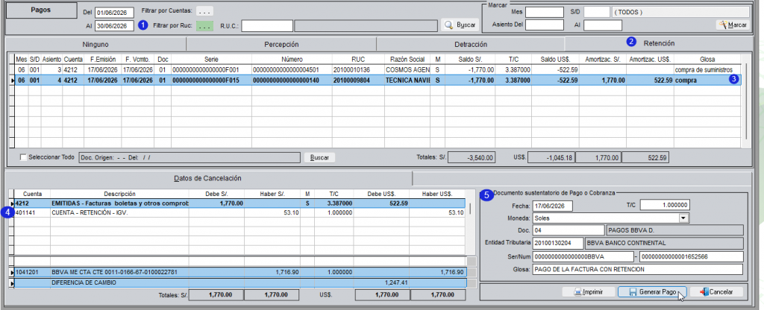The width and height of the screenshot is (764, 310).
Task: Open green Filtrar por Ruc selector button
Action: click(x=204, y=26)
